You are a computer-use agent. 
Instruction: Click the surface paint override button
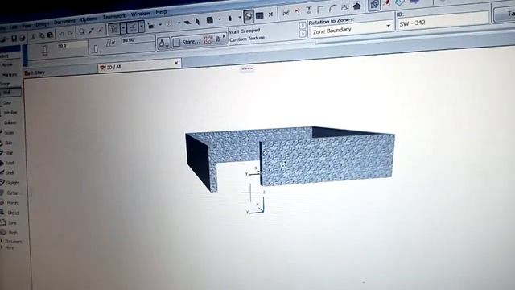(x=163, y=43)
